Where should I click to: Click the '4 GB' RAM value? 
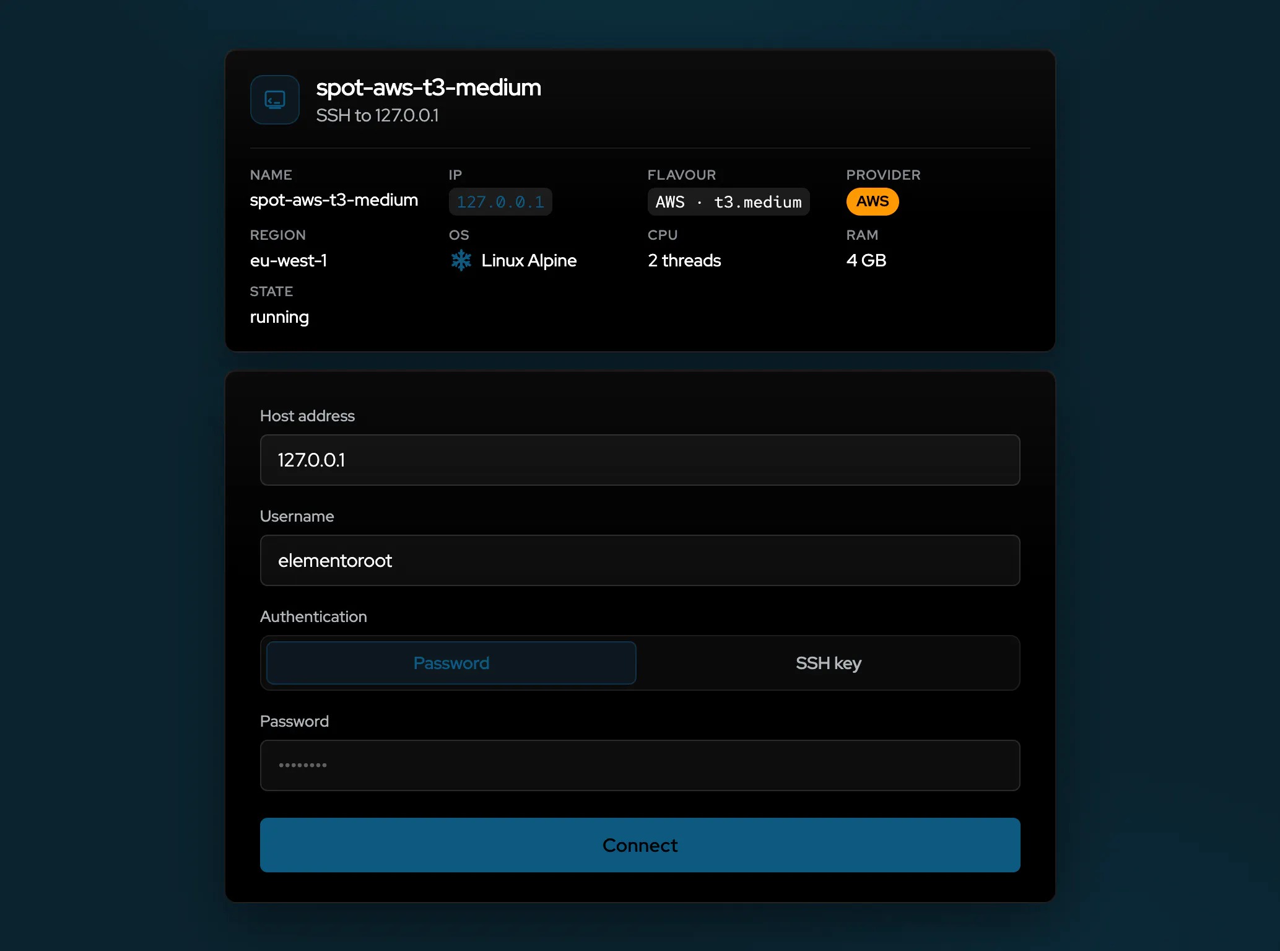pyautogui.click(x=866, y=261)
